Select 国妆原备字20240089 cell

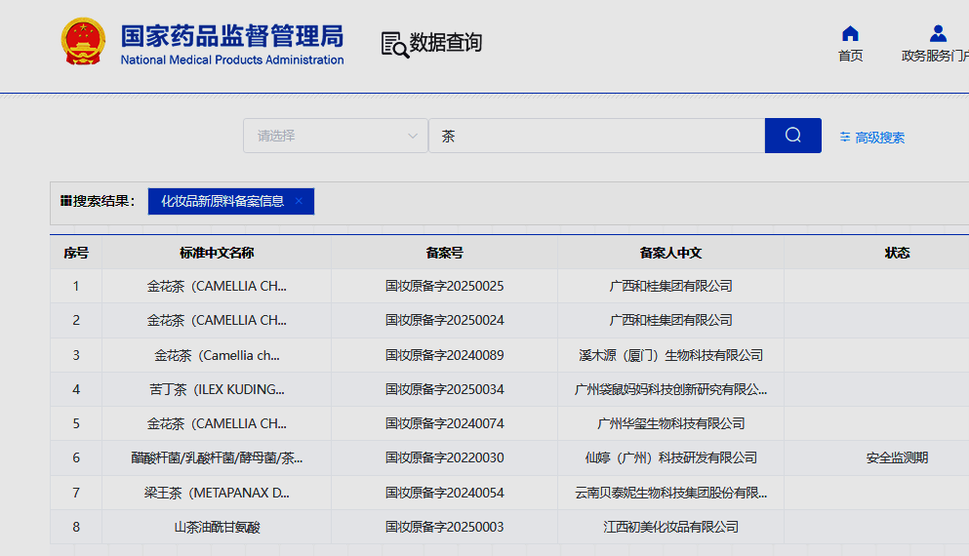[444, 355]
